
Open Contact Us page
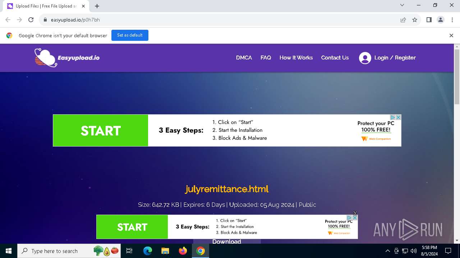coord(335,58)
